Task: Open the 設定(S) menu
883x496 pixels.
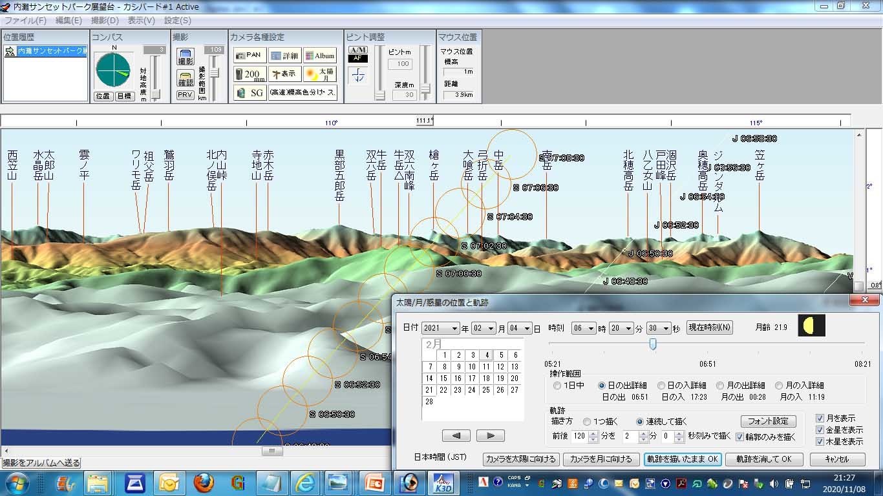Action: click(178, 21)
